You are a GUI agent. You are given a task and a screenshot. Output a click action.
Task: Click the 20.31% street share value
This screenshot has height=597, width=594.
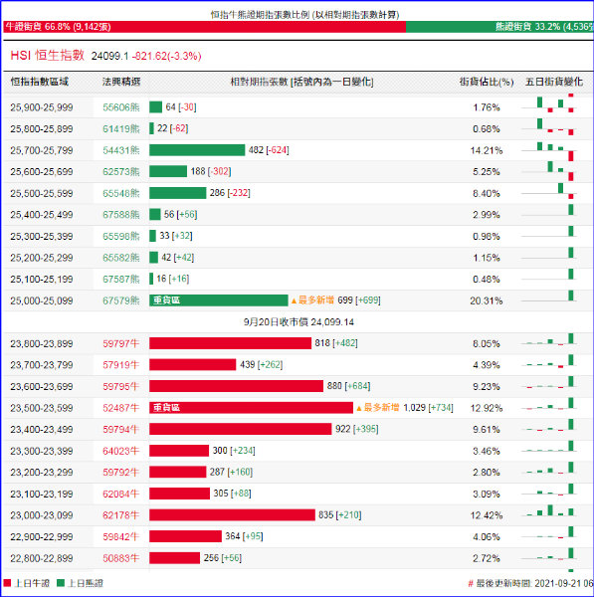[x=487, y=300]
